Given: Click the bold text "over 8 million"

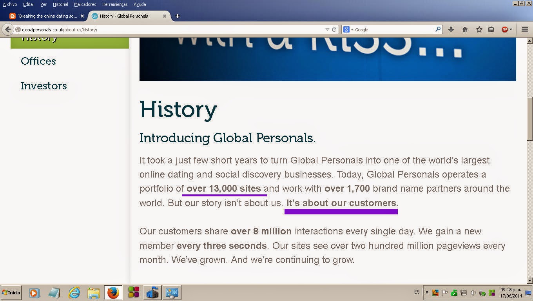Looking at the screenshot, I should pyautogui.click(x=261, y=231).
